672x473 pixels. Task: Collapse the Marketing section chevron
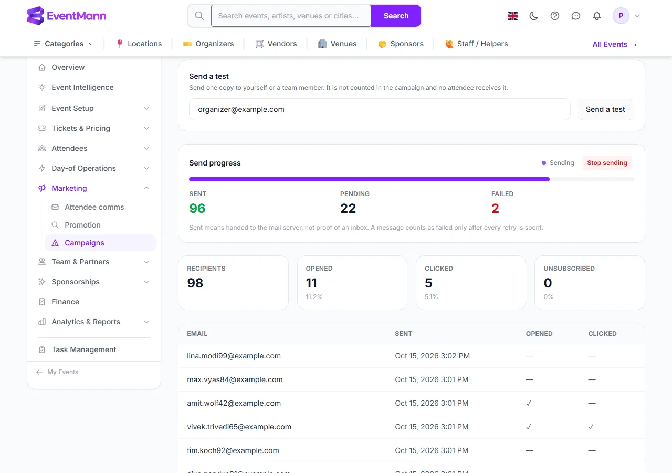[x=146, y=188]
